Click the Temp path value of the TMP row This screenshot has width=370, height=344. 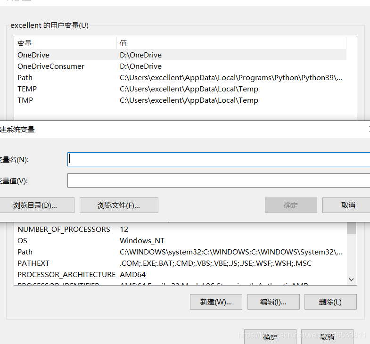(x=189, y=100)
